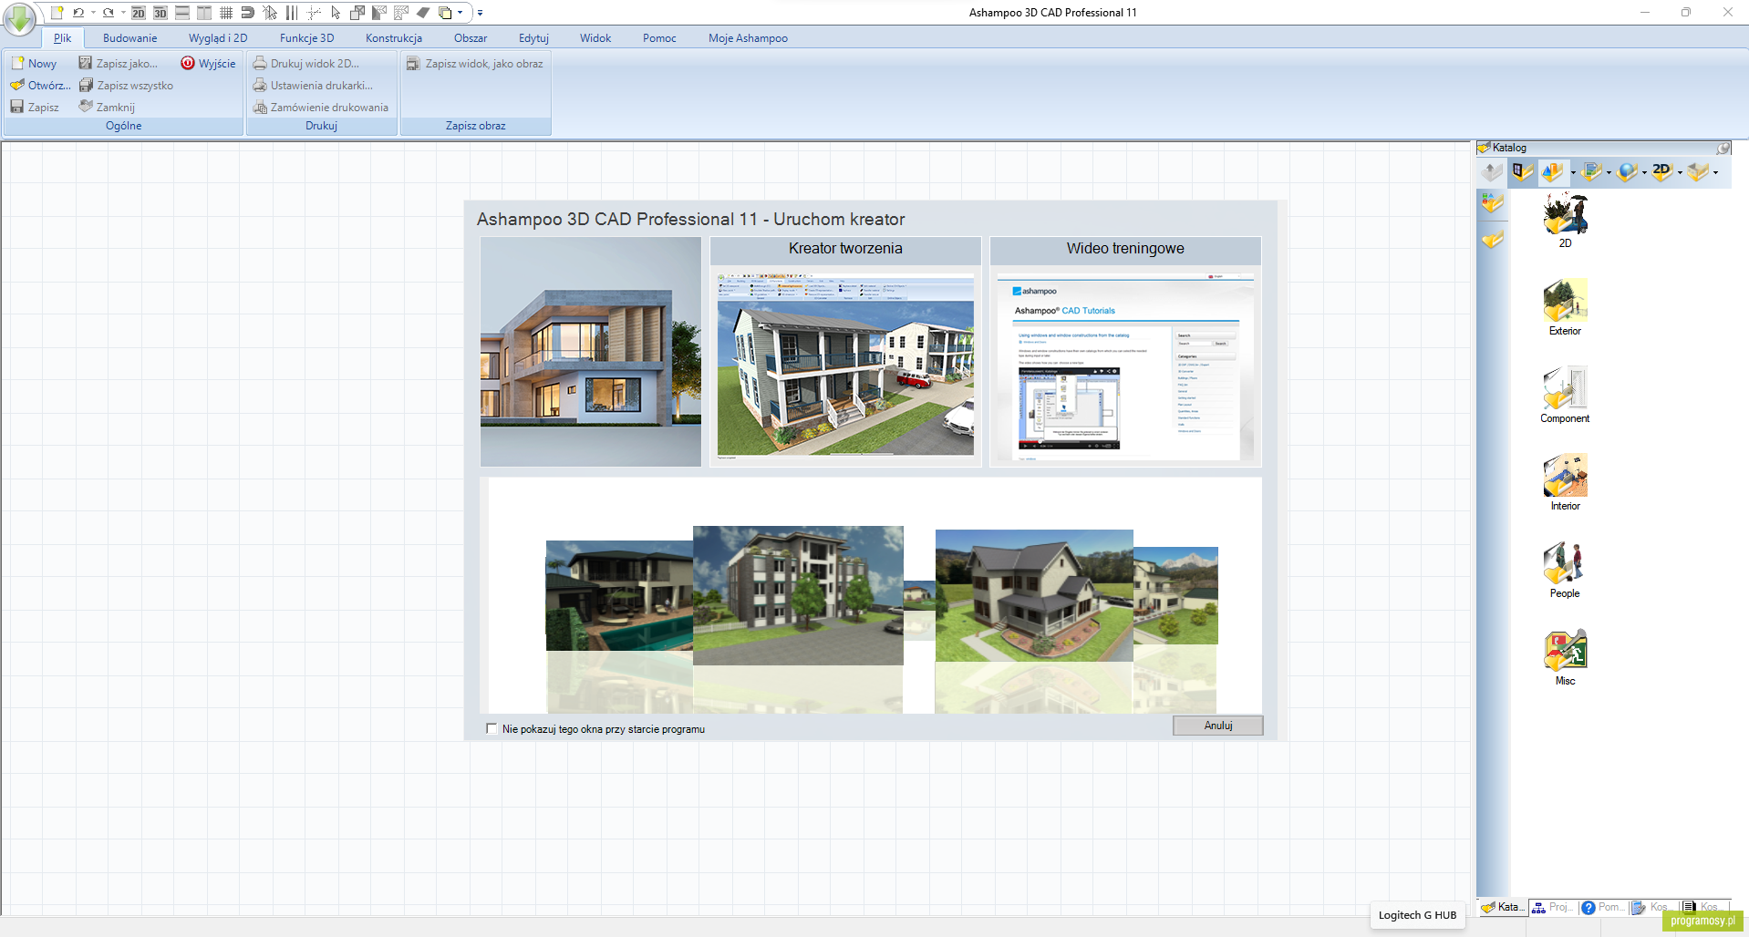Expand dropdown beside 3D objects catalog folder
Image resolution: width=1749 pixels, height=937 pixels.
[1573, 172]
